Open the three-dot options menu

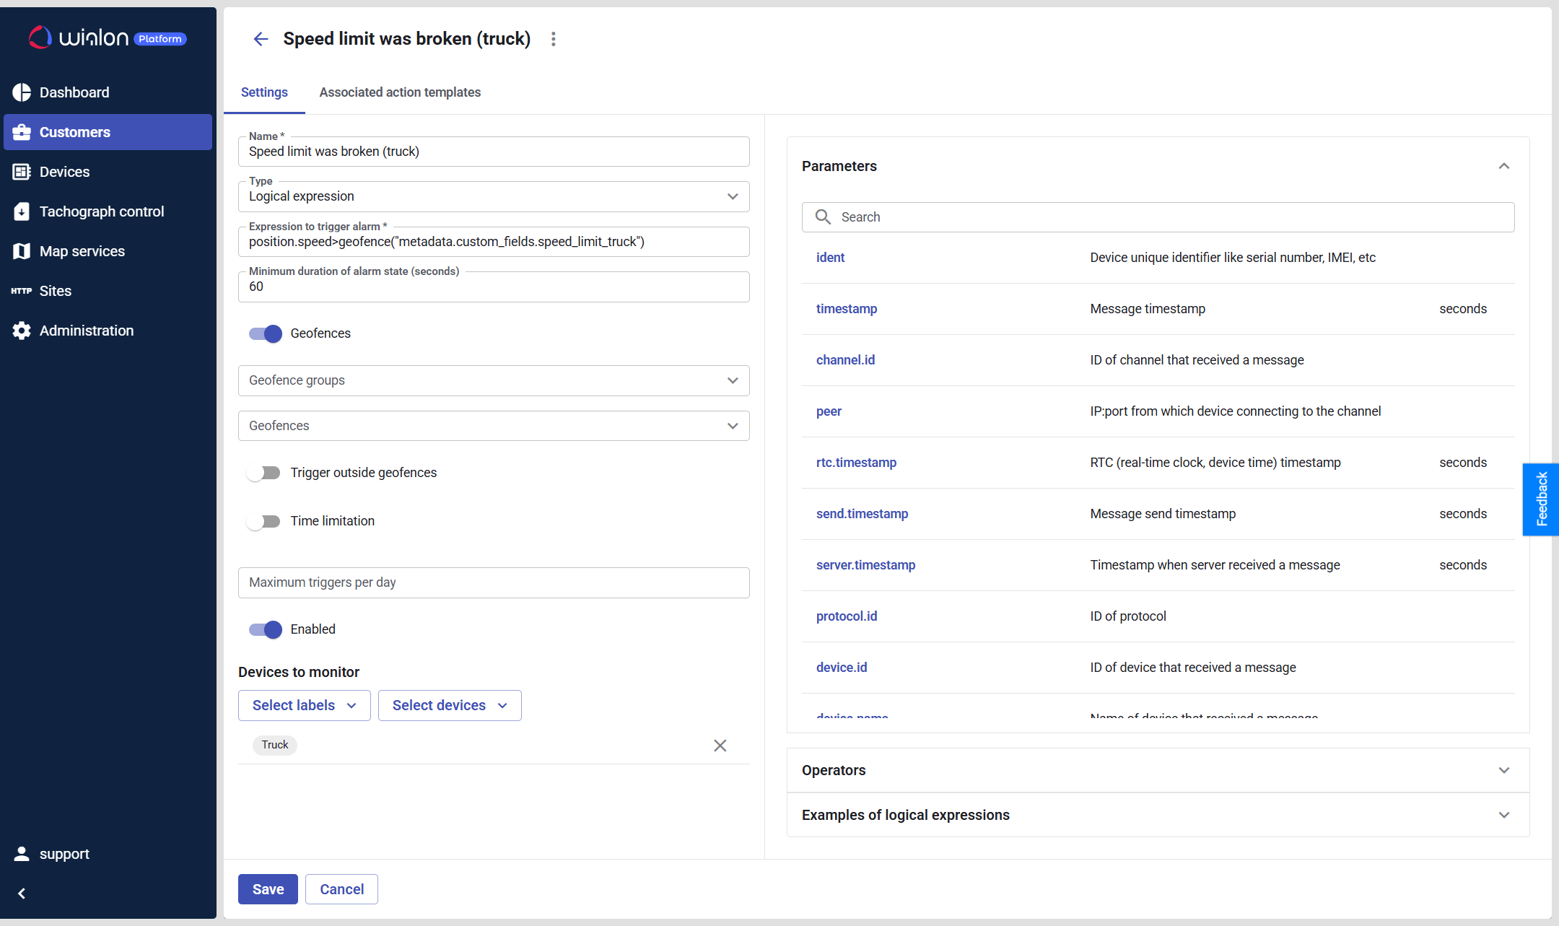pyautogui.click(x=554, y=39)
